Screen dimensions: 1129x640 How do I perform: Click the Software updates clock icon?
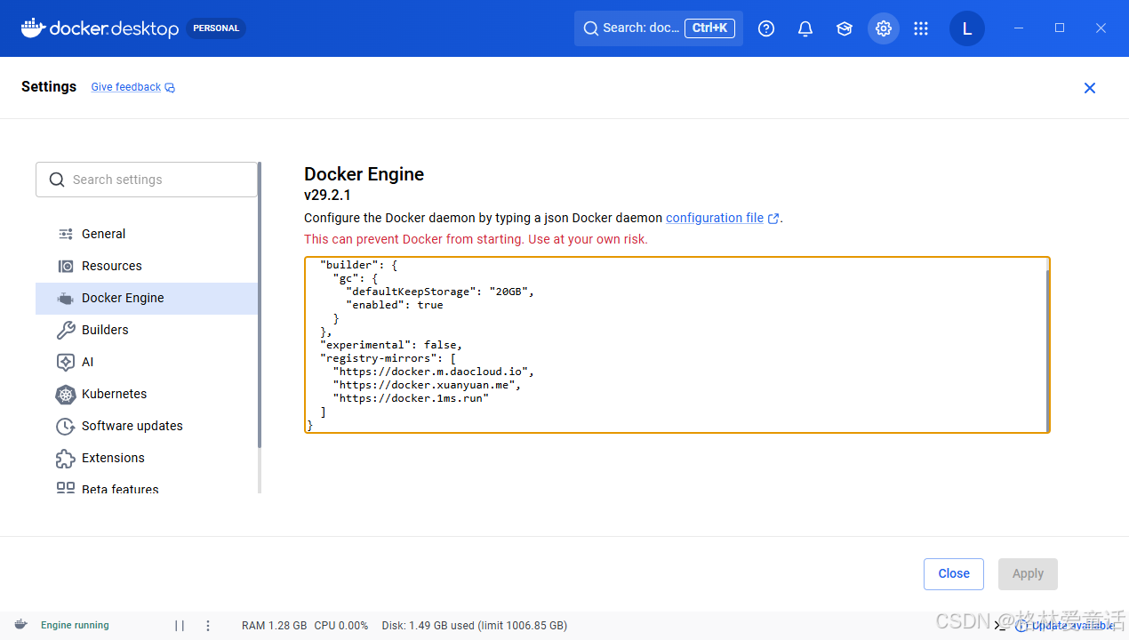(x=66, y=426)
